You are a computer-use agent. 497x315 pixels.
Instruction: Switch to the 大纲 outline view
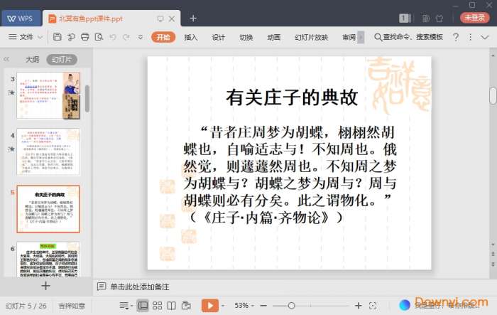coord(33,60)
